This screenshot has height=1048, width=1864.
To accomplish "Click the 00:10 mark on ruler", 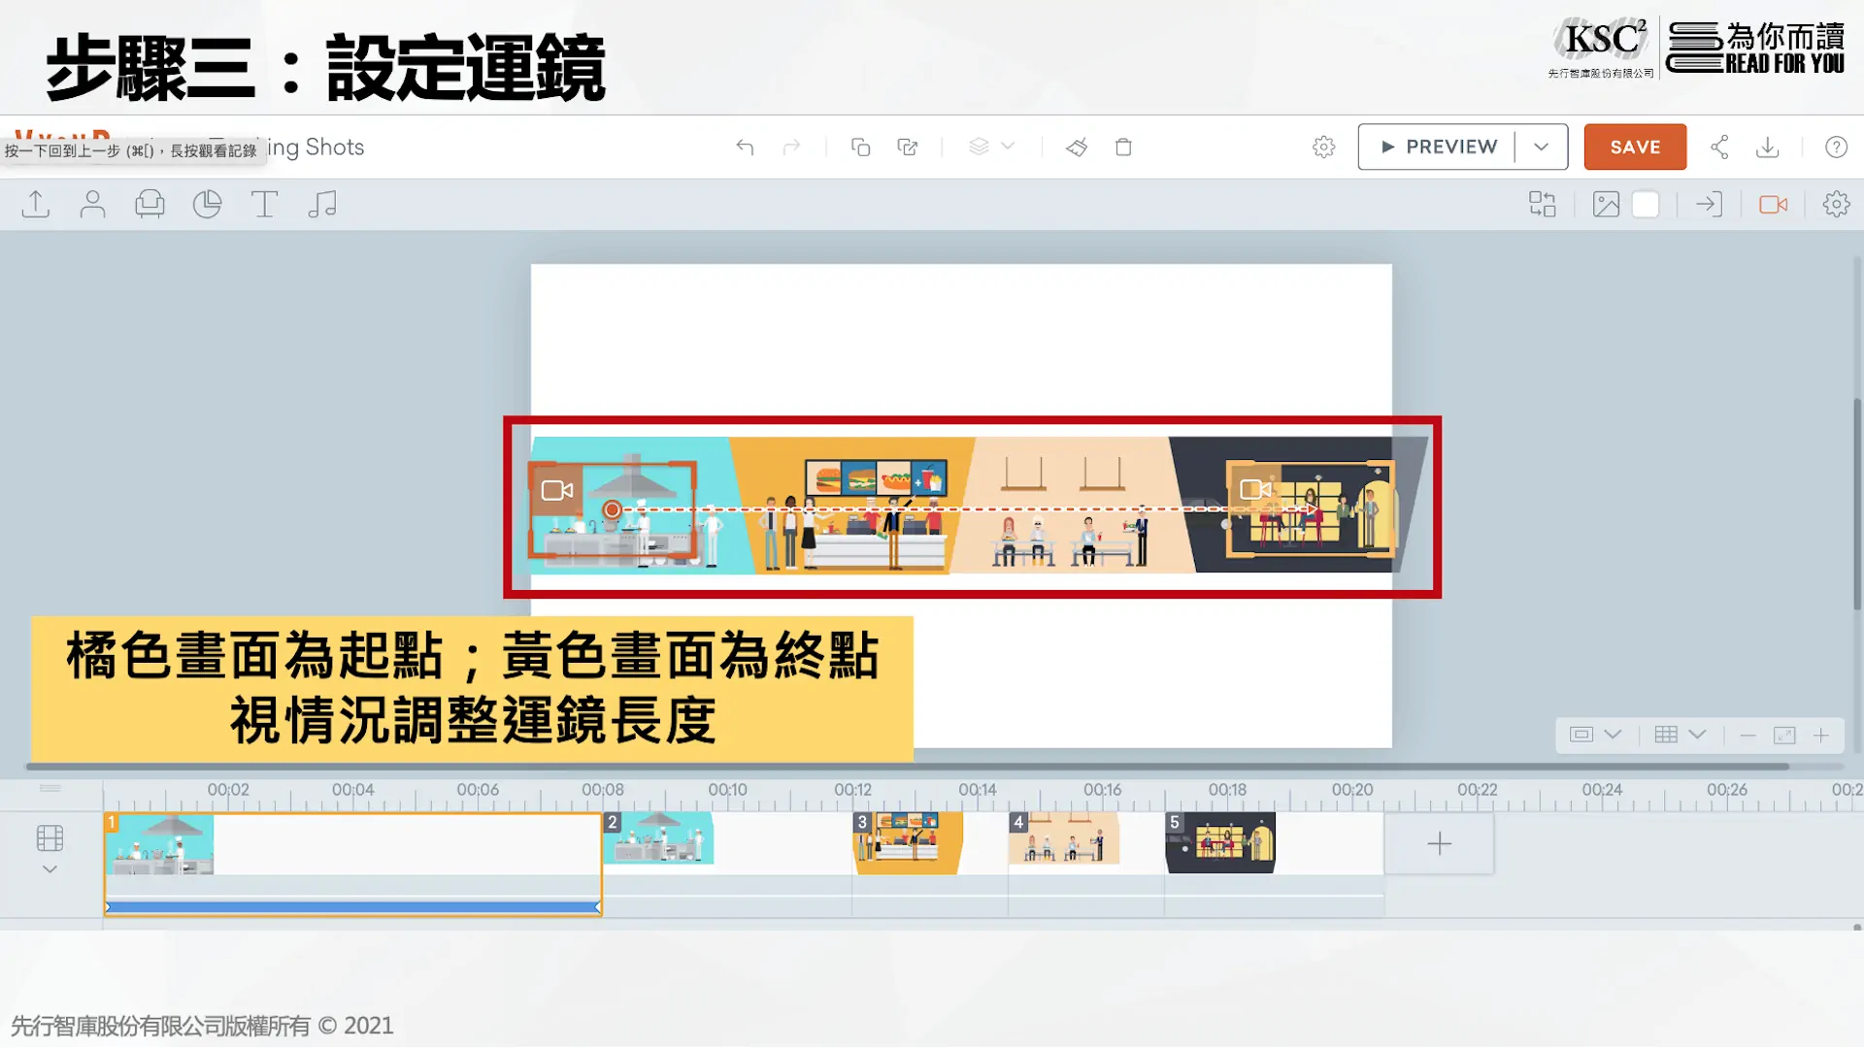I will 727,790.
